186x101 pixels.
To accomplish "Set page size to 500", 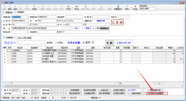I will [13, 98].
